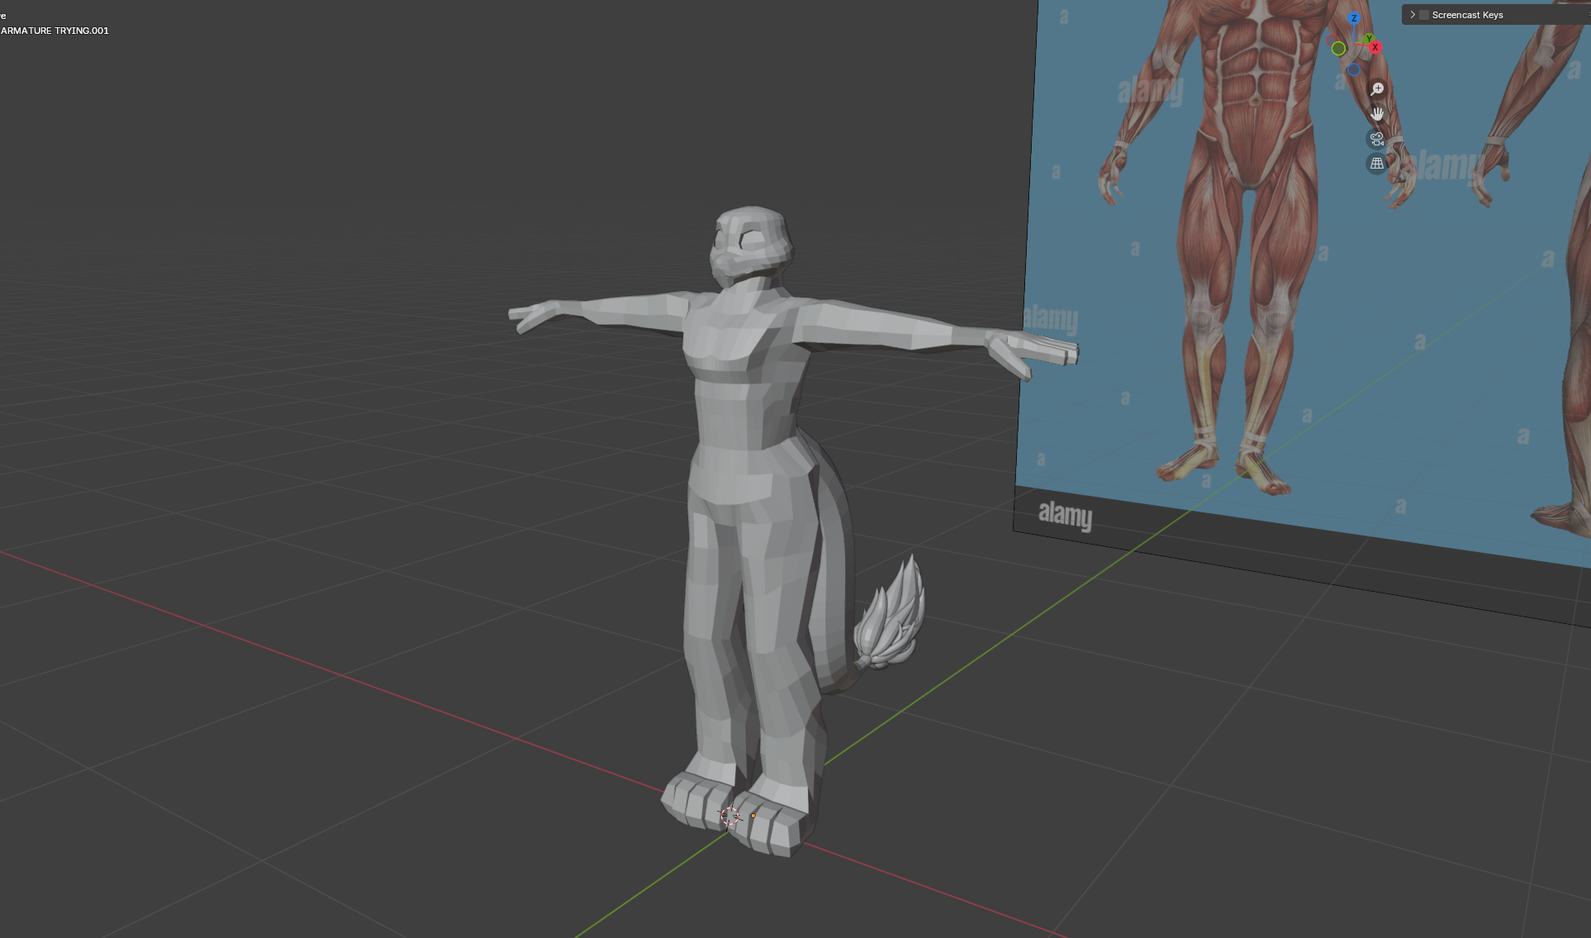
Task: Toggle the camera view icon in the sidebar
Action: 1377,139
